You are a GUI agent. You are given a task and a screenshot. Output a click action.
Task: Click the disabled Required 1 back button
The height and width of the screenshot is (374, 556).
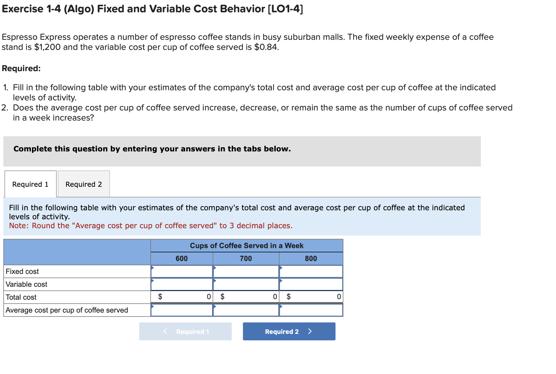click(x=185, y=331)
